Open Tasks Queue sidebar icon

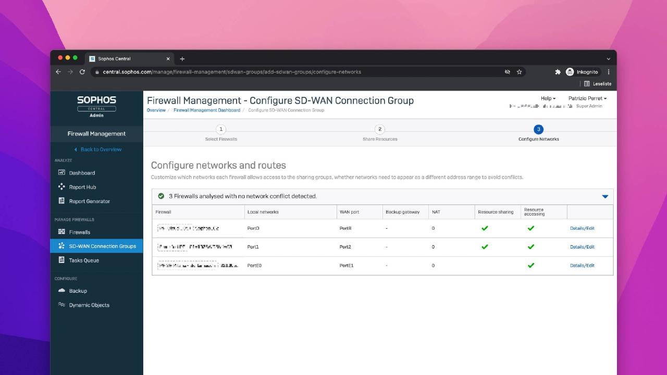pyautogui.click(x=61, y=260)
